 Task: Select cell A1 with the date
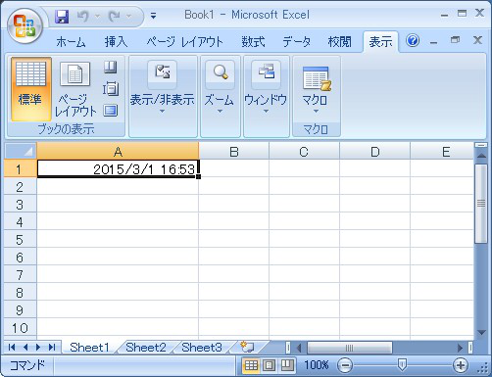118,168
